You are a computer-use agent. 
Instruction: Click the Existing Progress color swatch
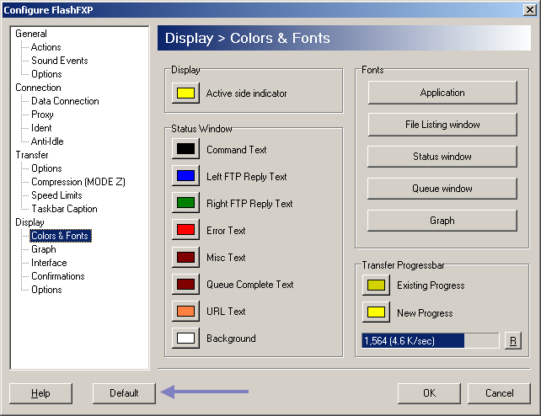(x=376, y=285)
